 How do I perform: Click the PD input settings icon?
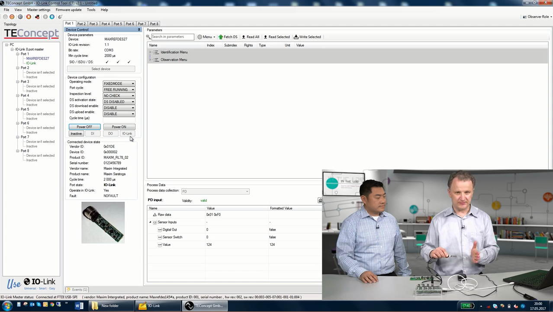pyautogui.click(x=320, y=200)
